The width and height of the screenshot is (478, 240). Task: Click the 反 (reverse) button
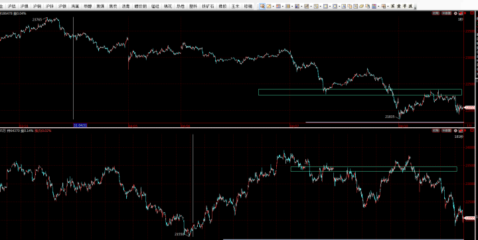click(411, 6)
